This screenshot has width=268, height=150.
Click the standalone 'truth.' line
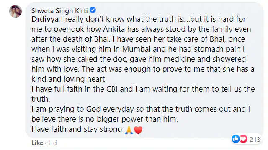(41, 99)
